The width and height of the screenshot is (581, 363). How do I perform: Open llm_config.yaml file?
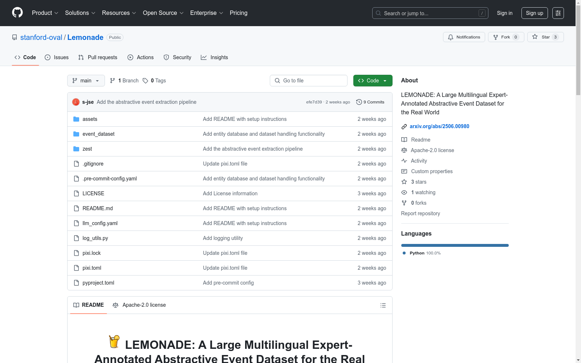(100, 223)
